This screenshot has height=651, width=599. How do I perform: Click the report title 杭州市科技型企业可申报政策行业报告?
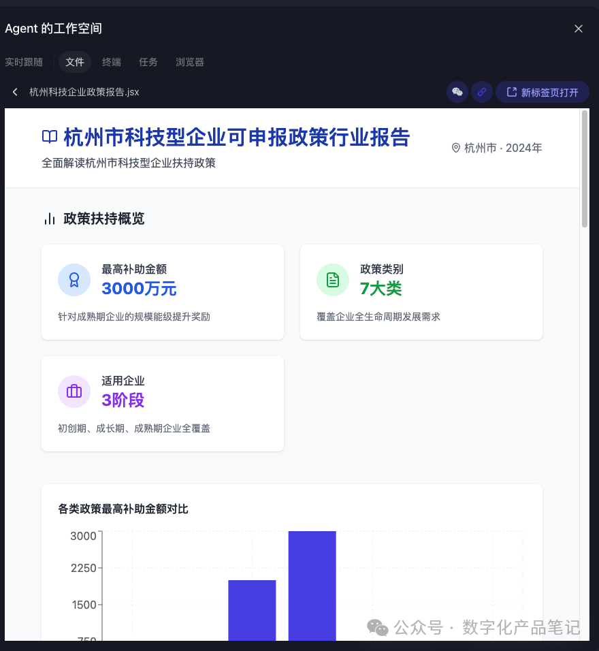pos(237,137)
